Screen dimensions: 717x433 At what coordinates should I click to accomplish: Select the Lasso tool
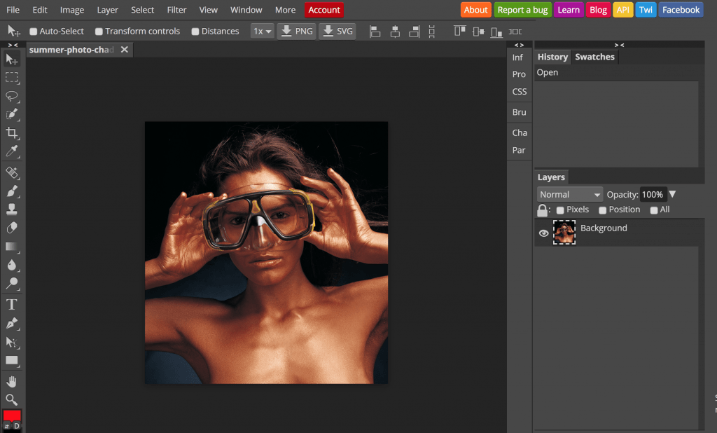[x=12, y=96]
